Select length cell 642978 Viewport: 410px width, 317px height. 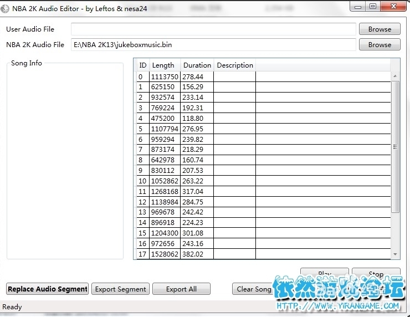pos(165,160)
